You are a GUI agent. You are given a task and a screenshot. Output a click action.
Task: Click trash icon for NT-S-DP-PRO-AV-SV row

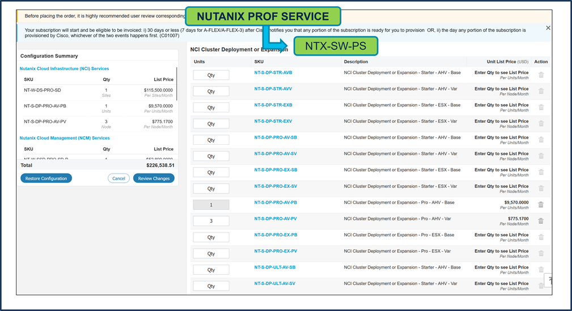541,156
